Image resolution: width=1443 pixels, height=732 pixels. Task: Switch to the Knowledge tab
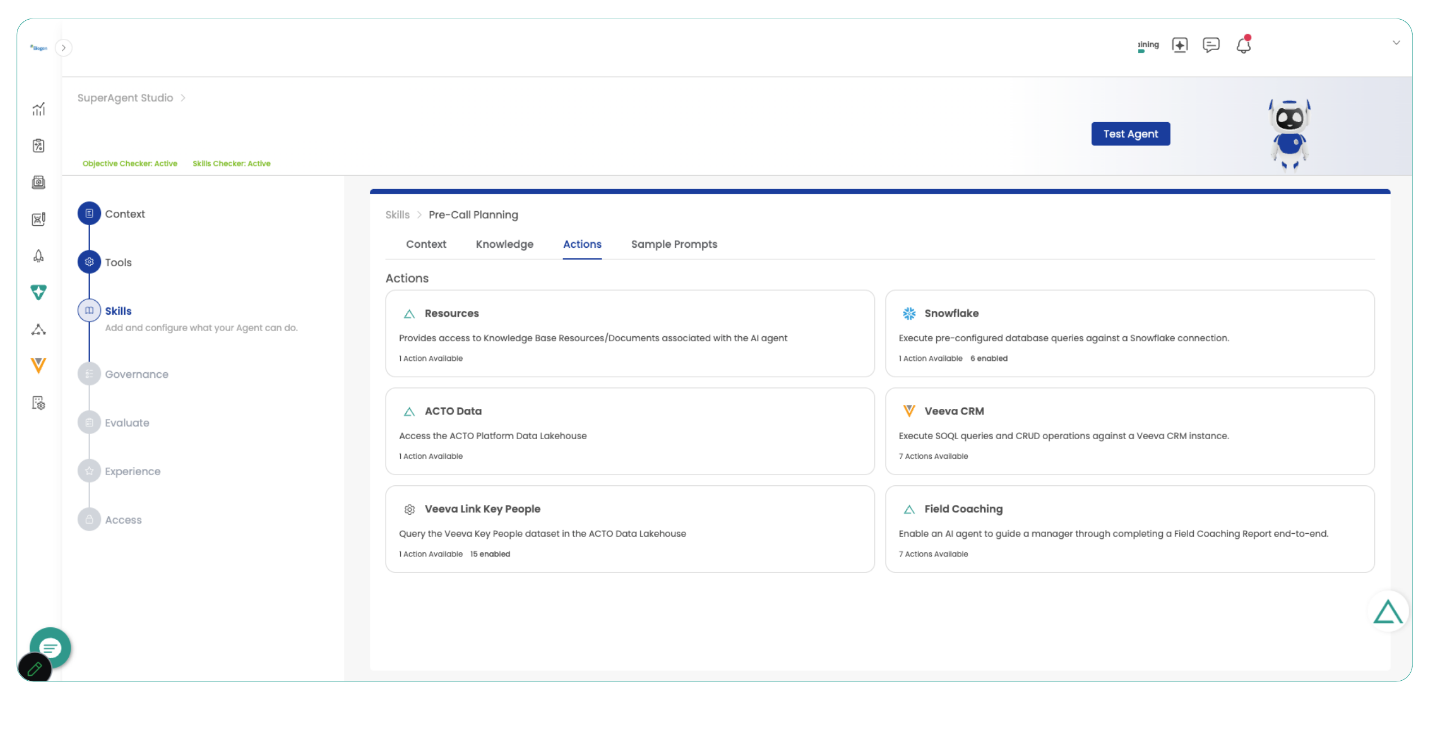pyautogui.click(x=504, y=244)
